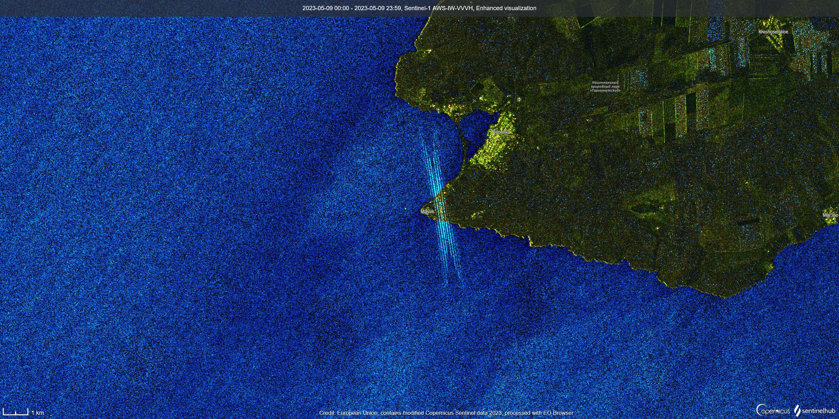The width and height of the screenshot is (839, 419).
Task: Click the small yellow dot offshore west of Mayak
Action: [405, 209]
